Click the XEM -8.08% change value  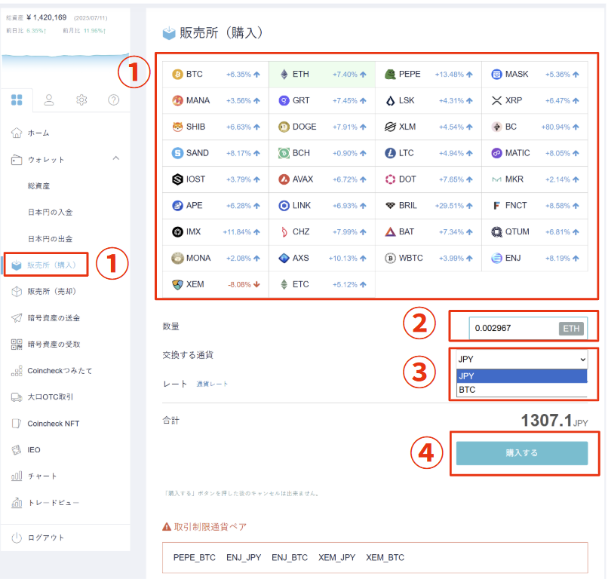click(239, 285)
